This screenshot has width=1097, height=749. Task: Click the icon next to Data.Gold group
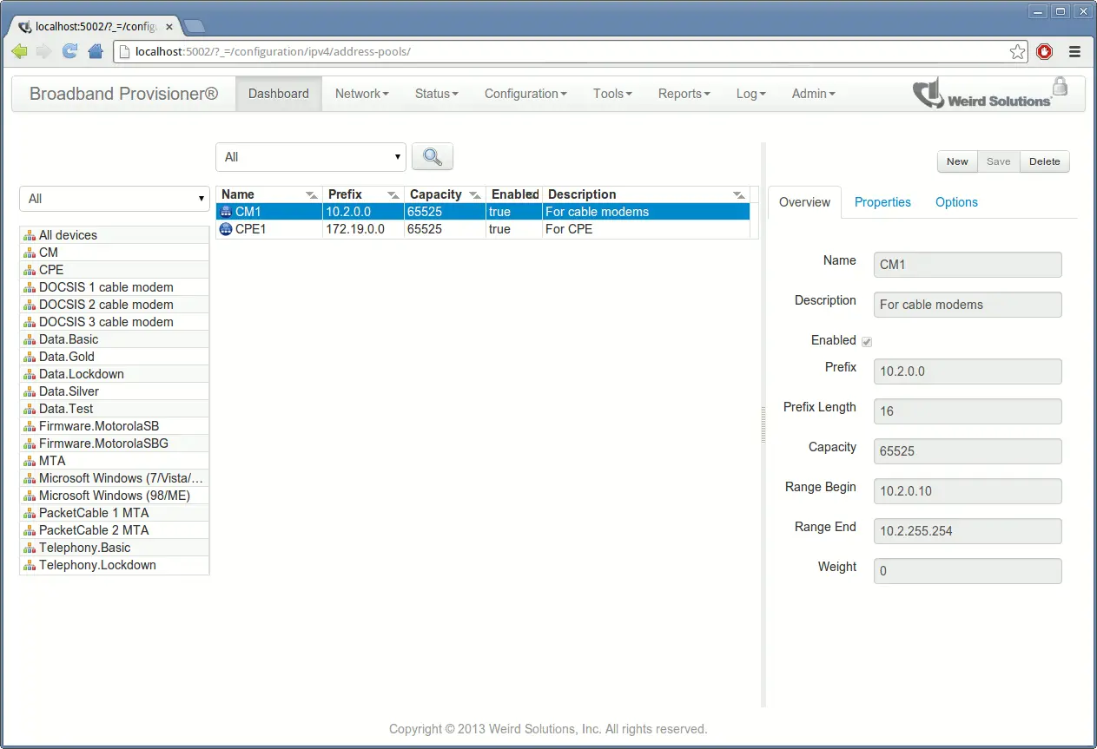pyautogui.click(x=29, y=356)
